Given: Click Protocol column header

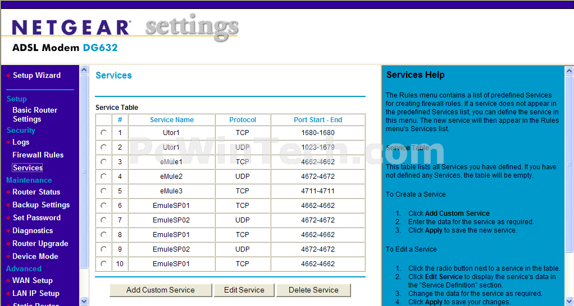Looking at the screenshot, I should coord(243,120).
